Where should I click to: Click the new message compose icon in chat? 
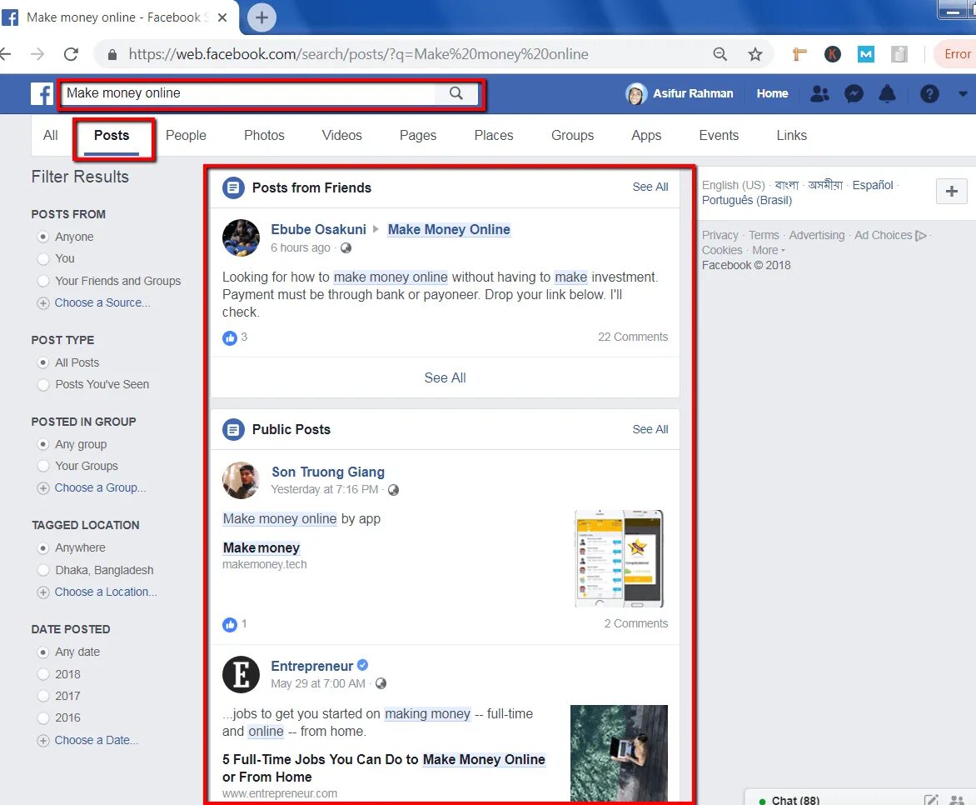click(x=931, y=799)
